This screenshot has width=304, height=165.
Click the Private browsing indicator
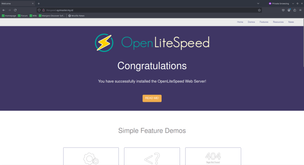(279, 4)
